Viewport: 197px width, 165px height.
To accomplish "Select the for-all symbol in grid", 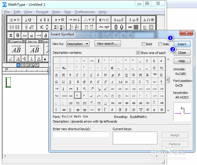I will click(99, 110).
